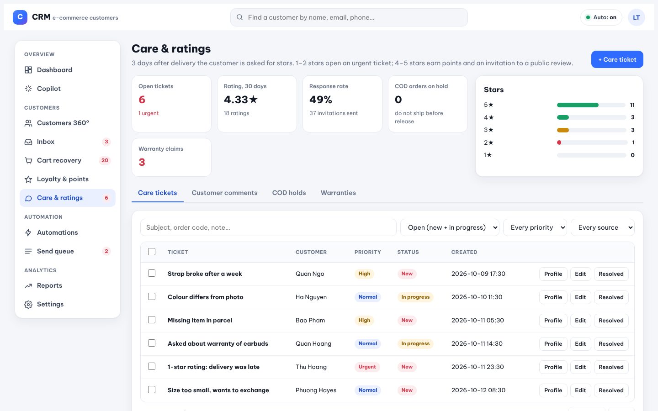Viewport: 658px width, 411px height.
Task: Focus the customer search field
Action: (x=349, y=17)
